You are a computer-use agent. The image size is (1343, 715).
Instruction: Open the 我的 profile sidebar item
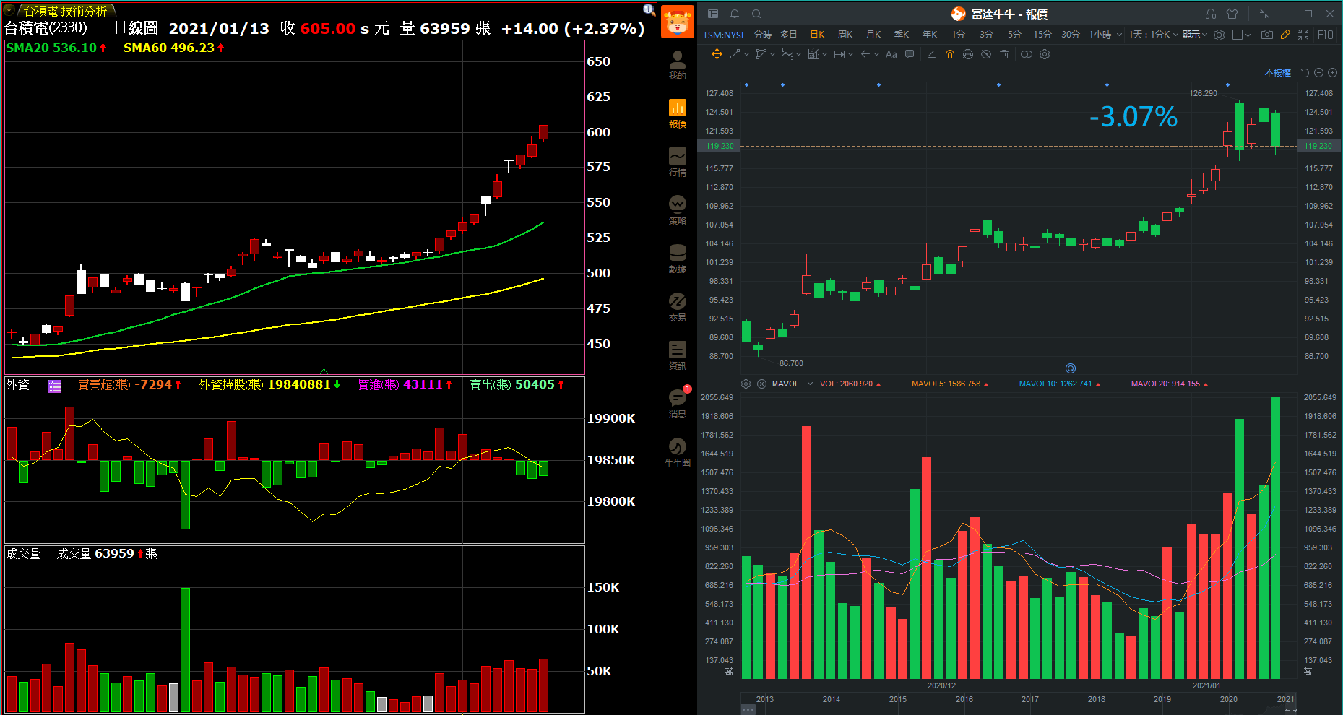[x=677, y=65]
